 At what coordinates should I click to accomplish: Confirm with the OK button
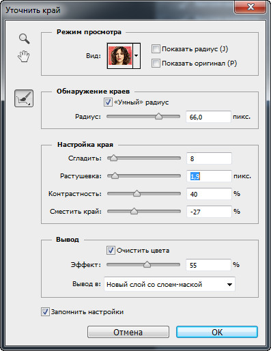tap(217, 332)
